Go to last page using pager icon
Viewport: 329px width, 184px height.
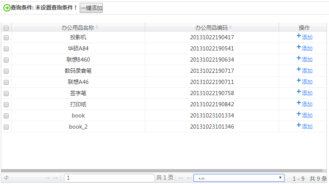(x=189, y=178)
